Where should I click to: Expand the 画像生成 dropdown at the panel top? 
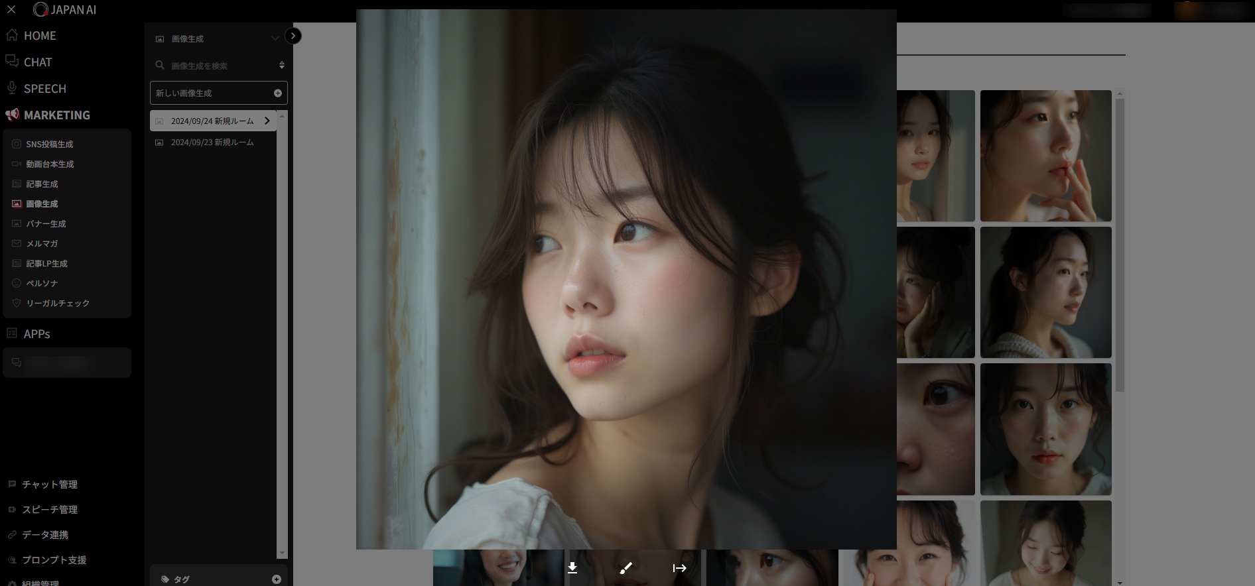pos(275,39)
